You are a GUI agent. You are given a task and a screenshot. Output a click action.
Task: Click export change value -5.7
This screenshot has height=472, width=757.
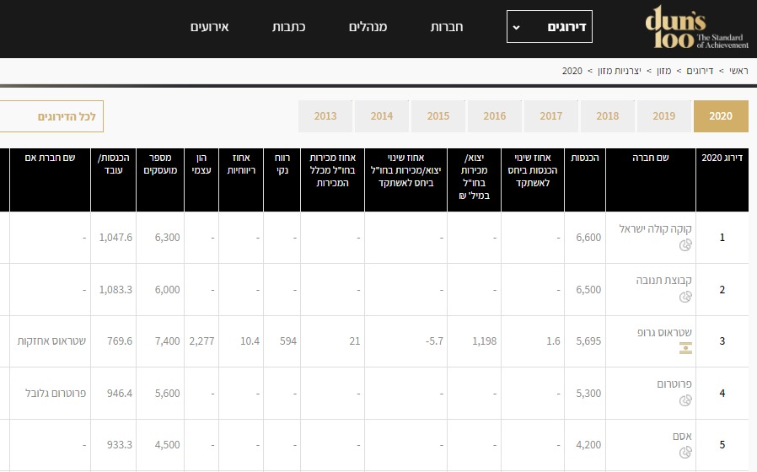tap(434, 341)
